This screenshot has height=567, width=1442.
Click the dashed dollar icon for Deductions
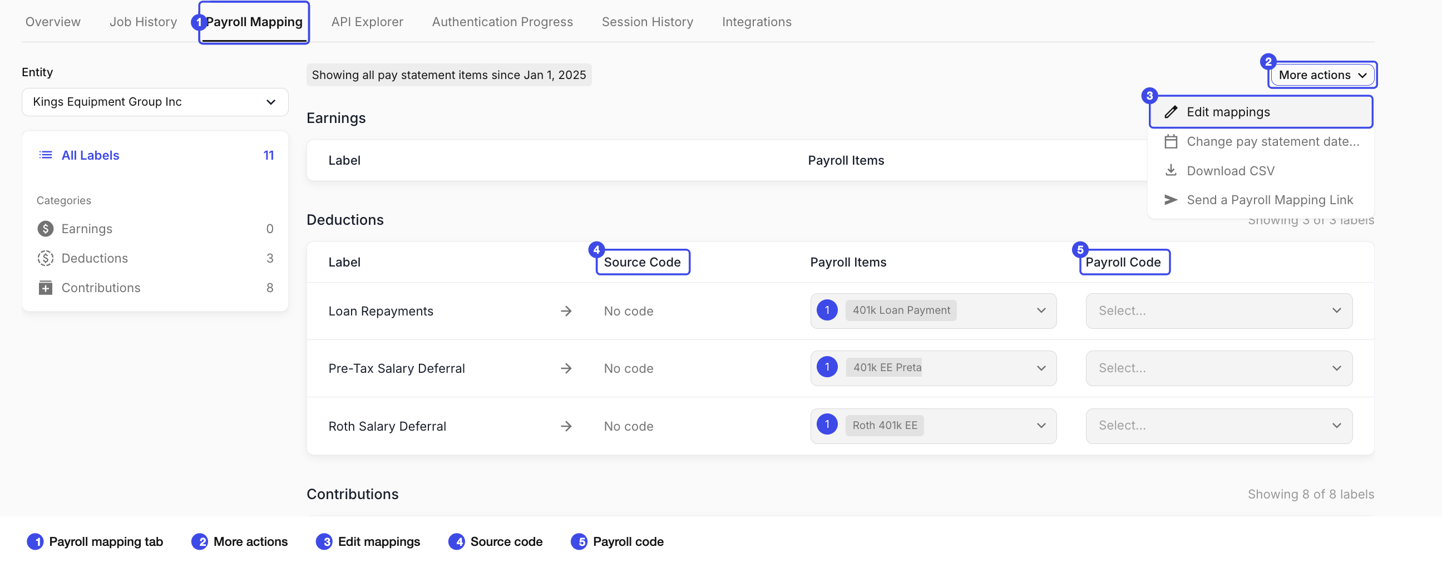(x=46, y=258)
